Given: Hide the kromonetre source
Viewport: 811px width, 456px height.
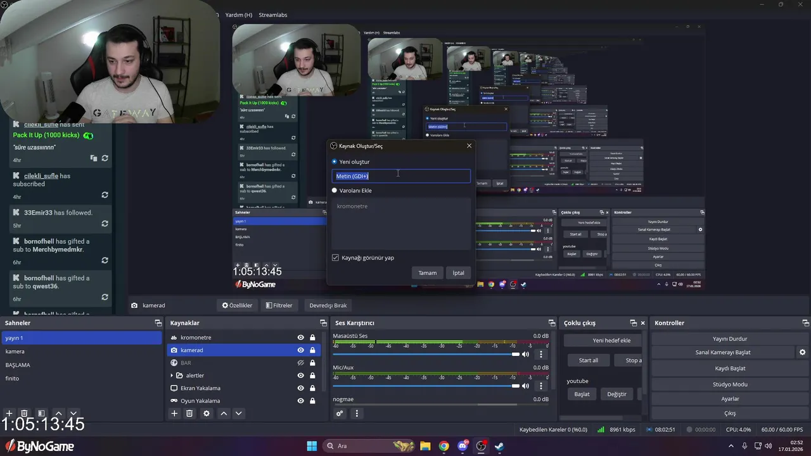Looking at the screenshot, I should click(300, 338).
